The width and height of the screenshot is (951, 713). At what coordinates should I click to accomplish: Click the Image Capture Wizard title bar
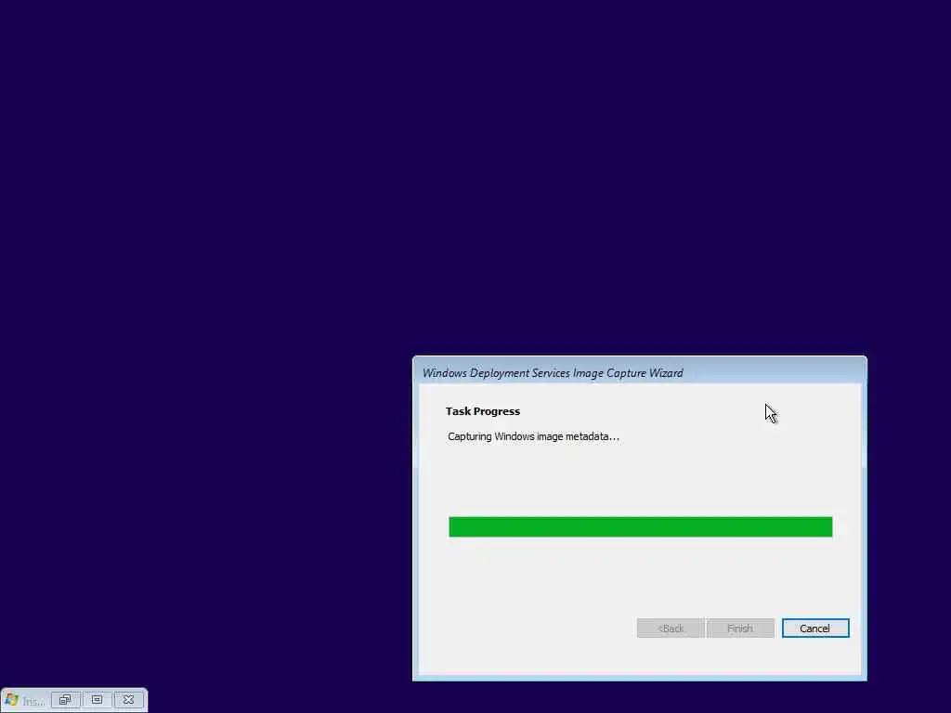pos(639,372)
